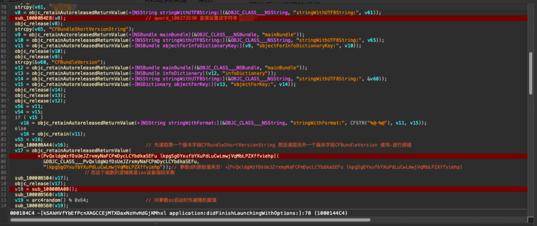Select the v56 = v11 assignment
The width and height of the screenshot is (537, 226).
(29, 107)
